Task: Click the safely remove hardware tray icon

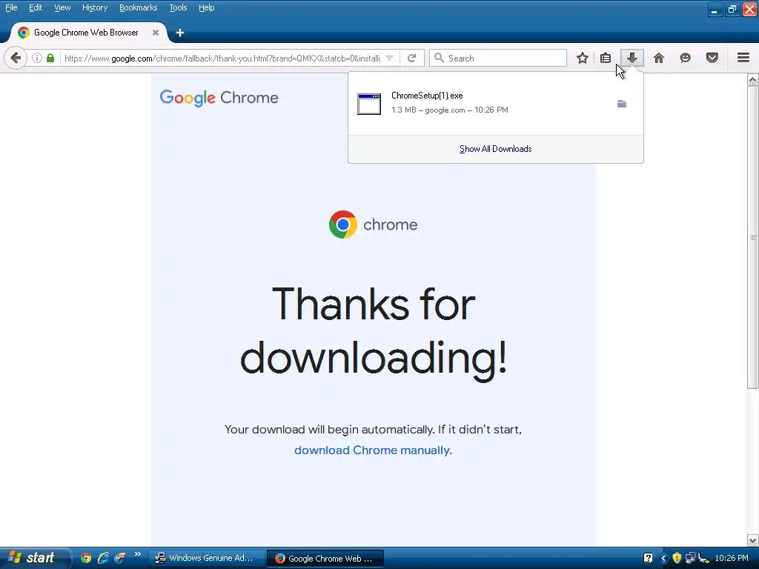Action: [x=704, y=559]
